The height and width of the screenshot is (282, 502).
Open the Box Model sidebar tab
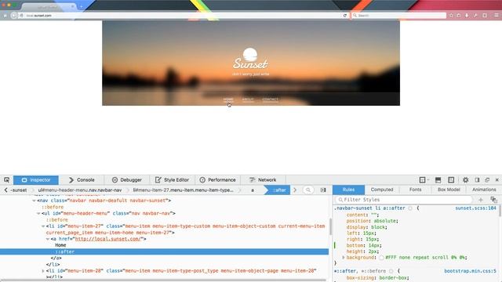[x=449, y=190]
